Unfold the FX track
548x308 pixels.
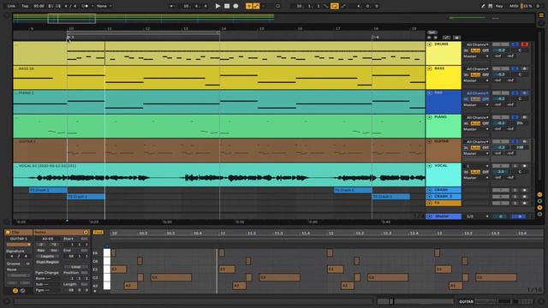click(430, 203)
